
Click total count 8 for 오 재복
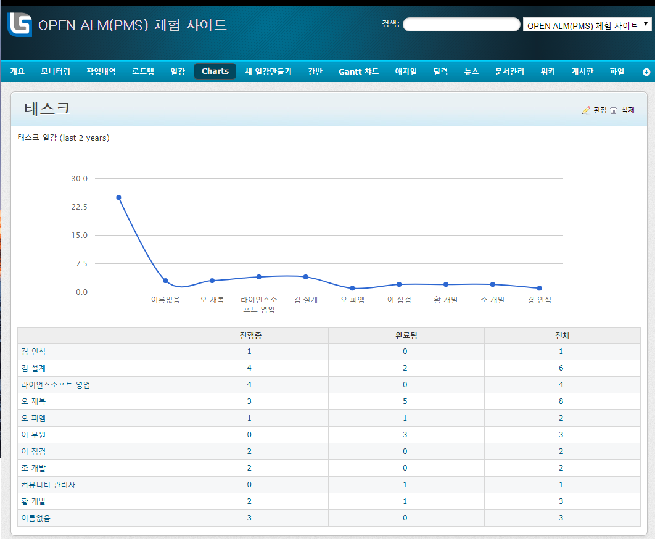point(561,401)
